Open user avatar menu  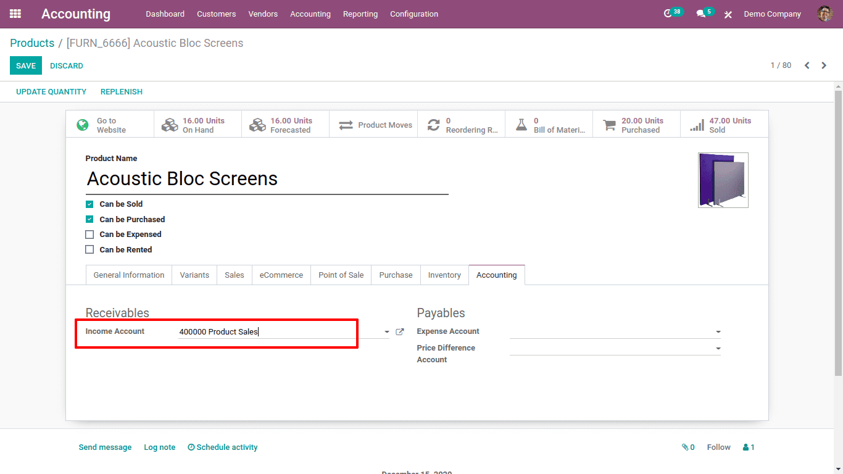tap(824, 14)
